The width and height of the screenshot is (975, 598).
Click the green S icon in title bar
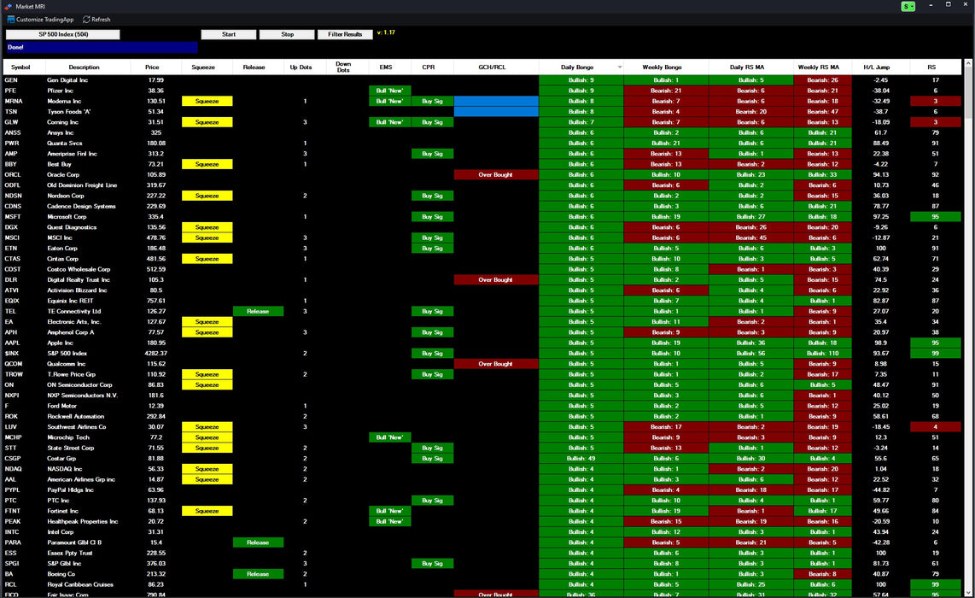pos(905,6)
